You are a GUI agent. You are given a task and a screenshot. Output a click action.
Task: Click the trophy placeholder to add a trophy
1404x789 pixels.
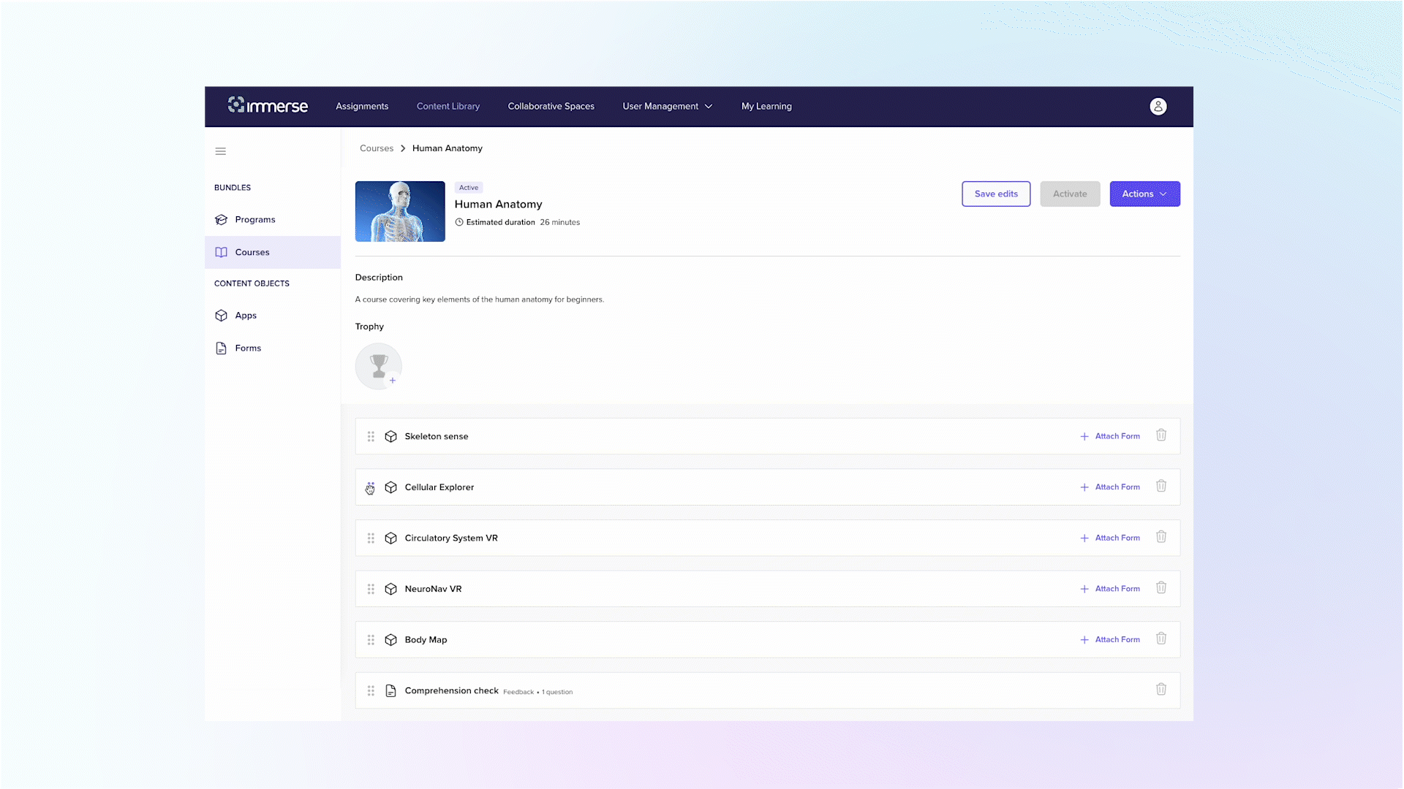coord(379,366)
